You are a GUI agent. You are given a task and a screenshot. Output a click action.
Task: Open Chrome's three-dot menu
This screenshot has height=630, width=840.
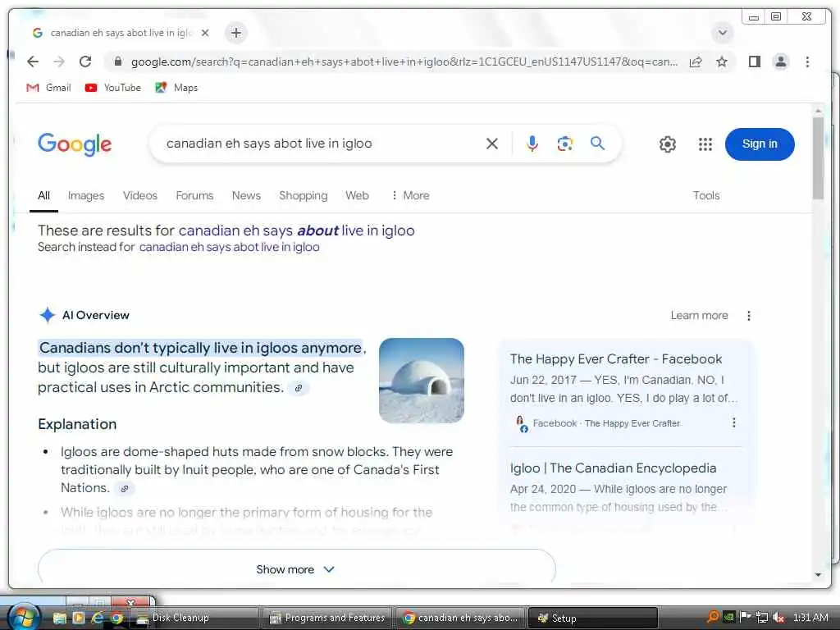coord(807,62)
